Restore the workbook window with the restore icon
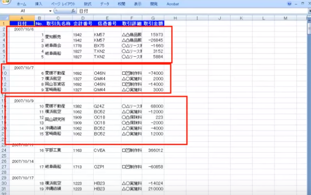 click(x=303, y=3)
